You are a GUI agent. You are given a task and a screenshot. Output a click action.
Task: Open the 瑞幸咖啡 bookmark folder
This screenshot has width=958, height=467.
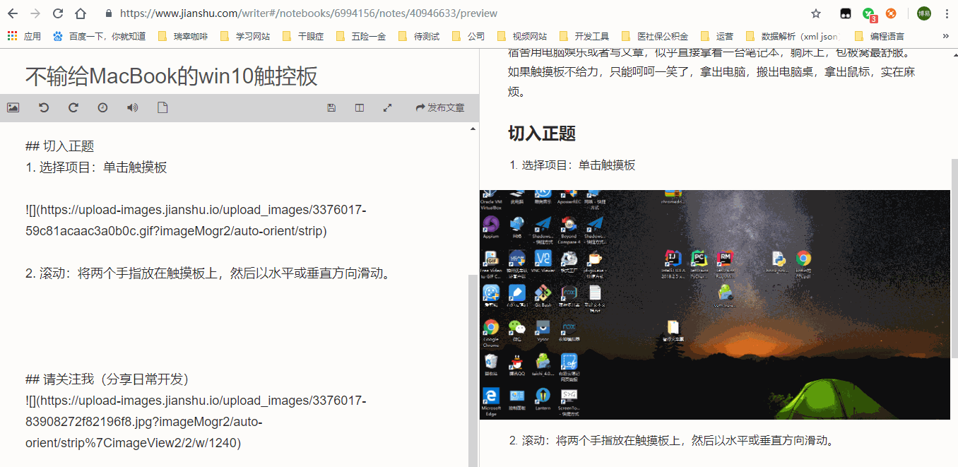tap(183, 36)
